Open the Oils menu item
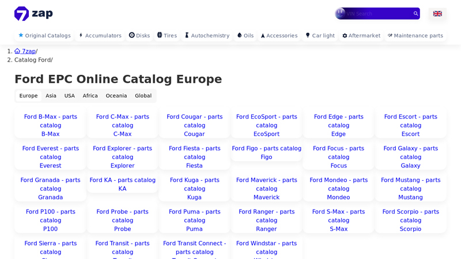461x259 pixels. point(245,36)
